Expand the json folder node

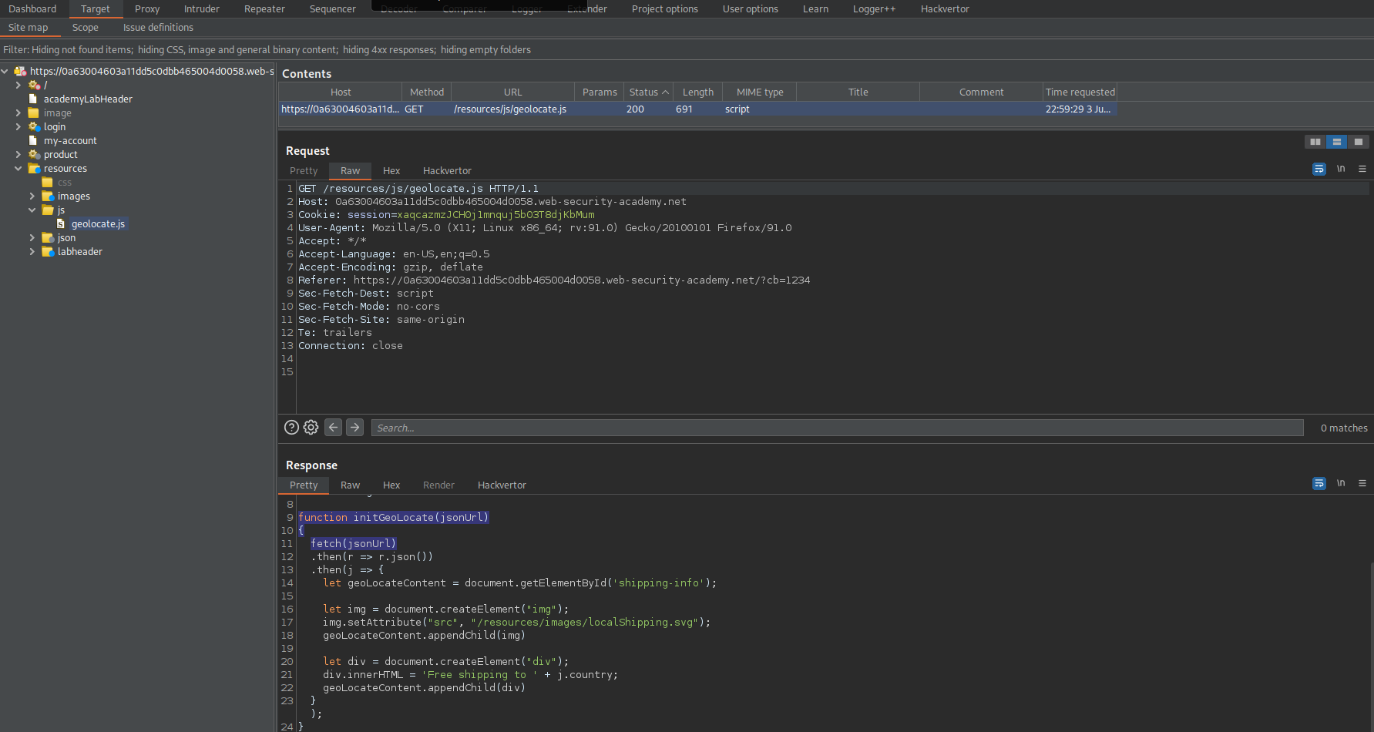[32, 237]
